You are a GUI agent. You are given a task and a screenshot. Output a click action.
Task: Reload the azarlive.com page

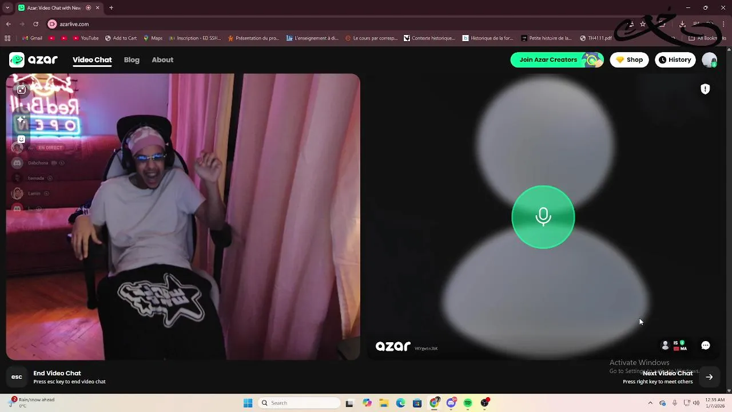35,24
